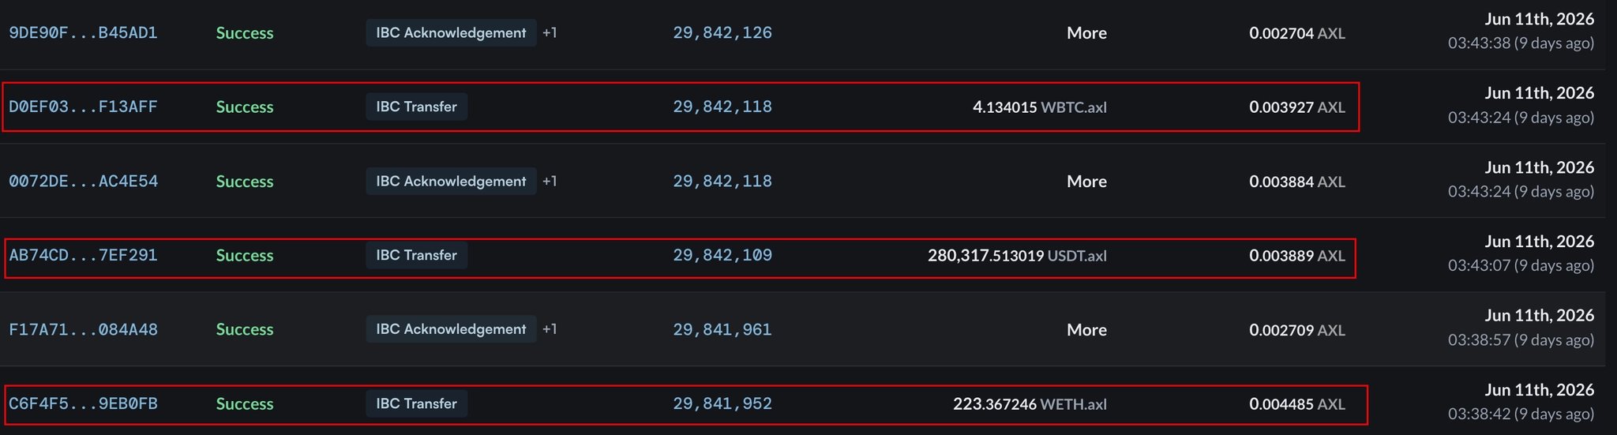The height and width of the screenshot is (435, 1617).
Task: Show More amounts for 9DE90F transaction
Action: [1086, 33]
